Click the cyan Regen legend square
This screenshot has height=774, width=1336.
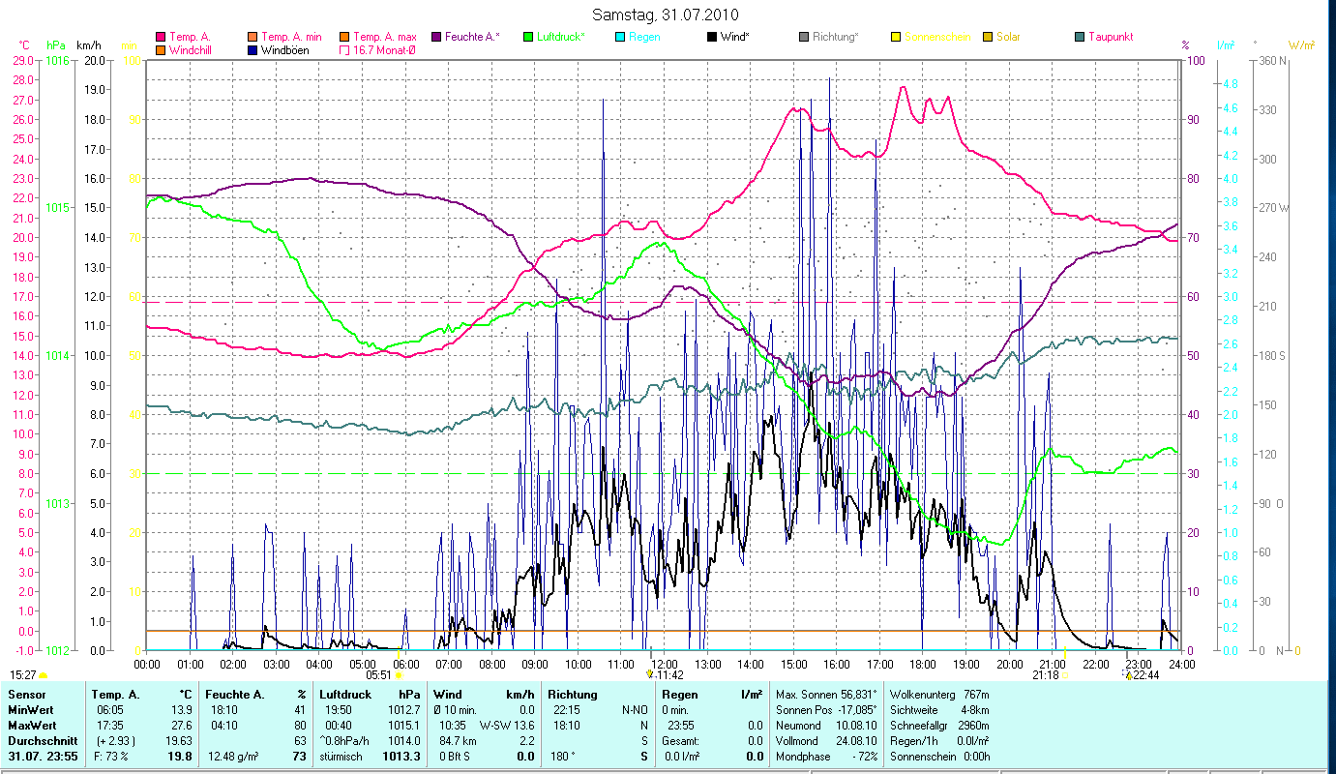click(x=620, y=37)
